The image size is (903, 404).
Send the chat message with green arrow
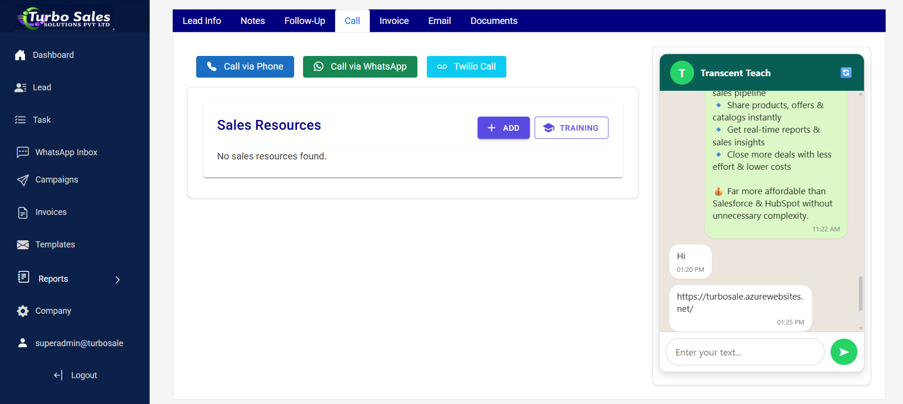844,352
